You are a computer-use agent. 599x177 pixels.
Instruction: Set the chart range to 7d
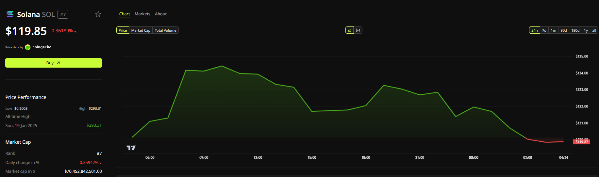[544, 30]
